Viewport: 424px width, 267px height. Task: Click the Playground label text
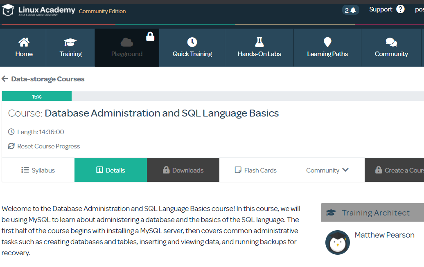click(127, 54)
